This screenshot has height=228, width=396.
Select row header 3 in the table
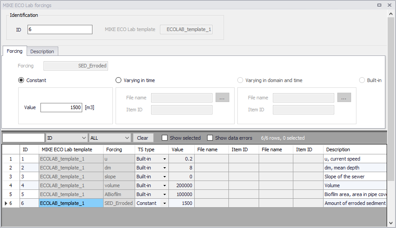(x=11, y=177)
